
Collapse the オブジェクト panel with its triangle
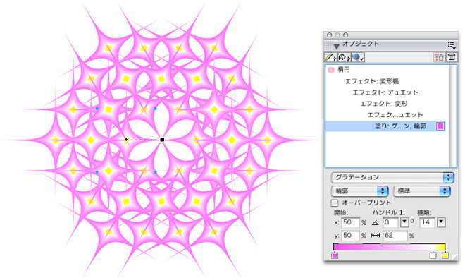click(x=336, y=47)
